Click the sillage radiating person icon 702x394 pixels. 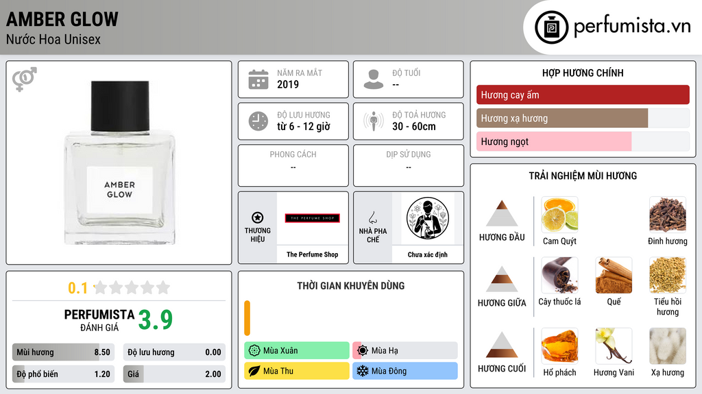pyautogui.click(x=374, y=121)
